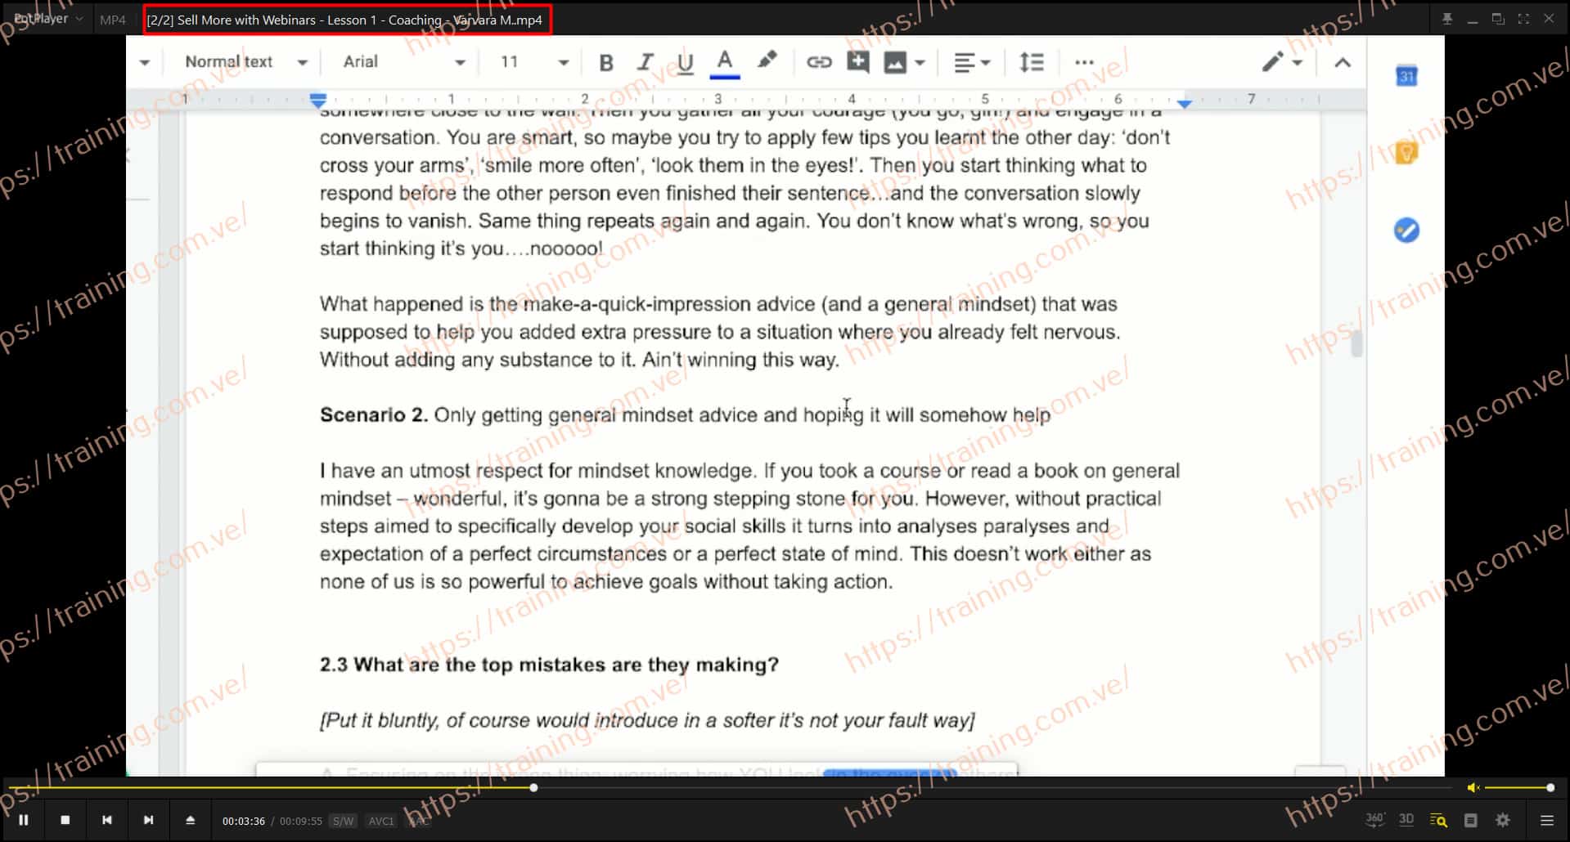The height and width of the screenshot is (842, 1570).
Task: Toggle underline formatting
Action: click(686, 62)
